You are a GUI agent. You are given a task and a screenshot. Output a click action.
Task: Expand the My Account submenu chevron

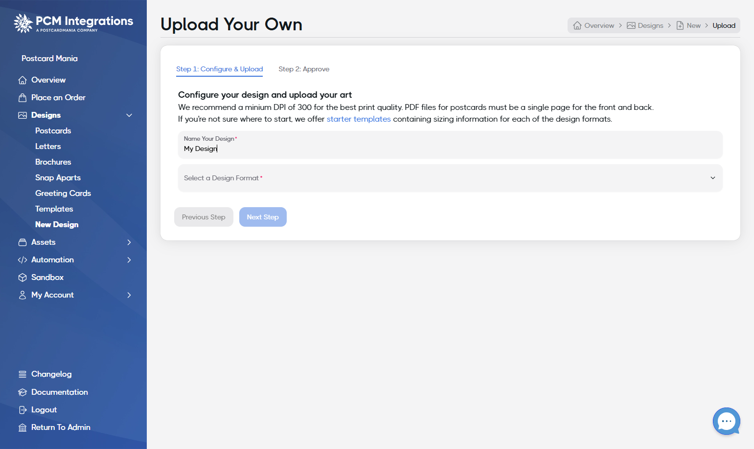[x=129, y=295]
